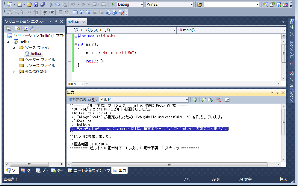
Task: Open the main() members dropdown
Action: click(284, 30)
